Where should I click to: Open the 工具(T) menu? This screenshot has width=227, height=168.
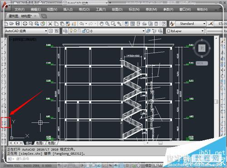(101, 10)
